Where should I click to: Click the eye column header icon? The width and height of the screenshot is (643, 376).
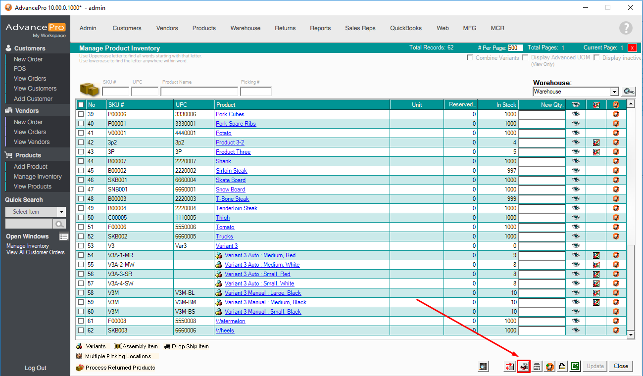click(x=575, y=104)
